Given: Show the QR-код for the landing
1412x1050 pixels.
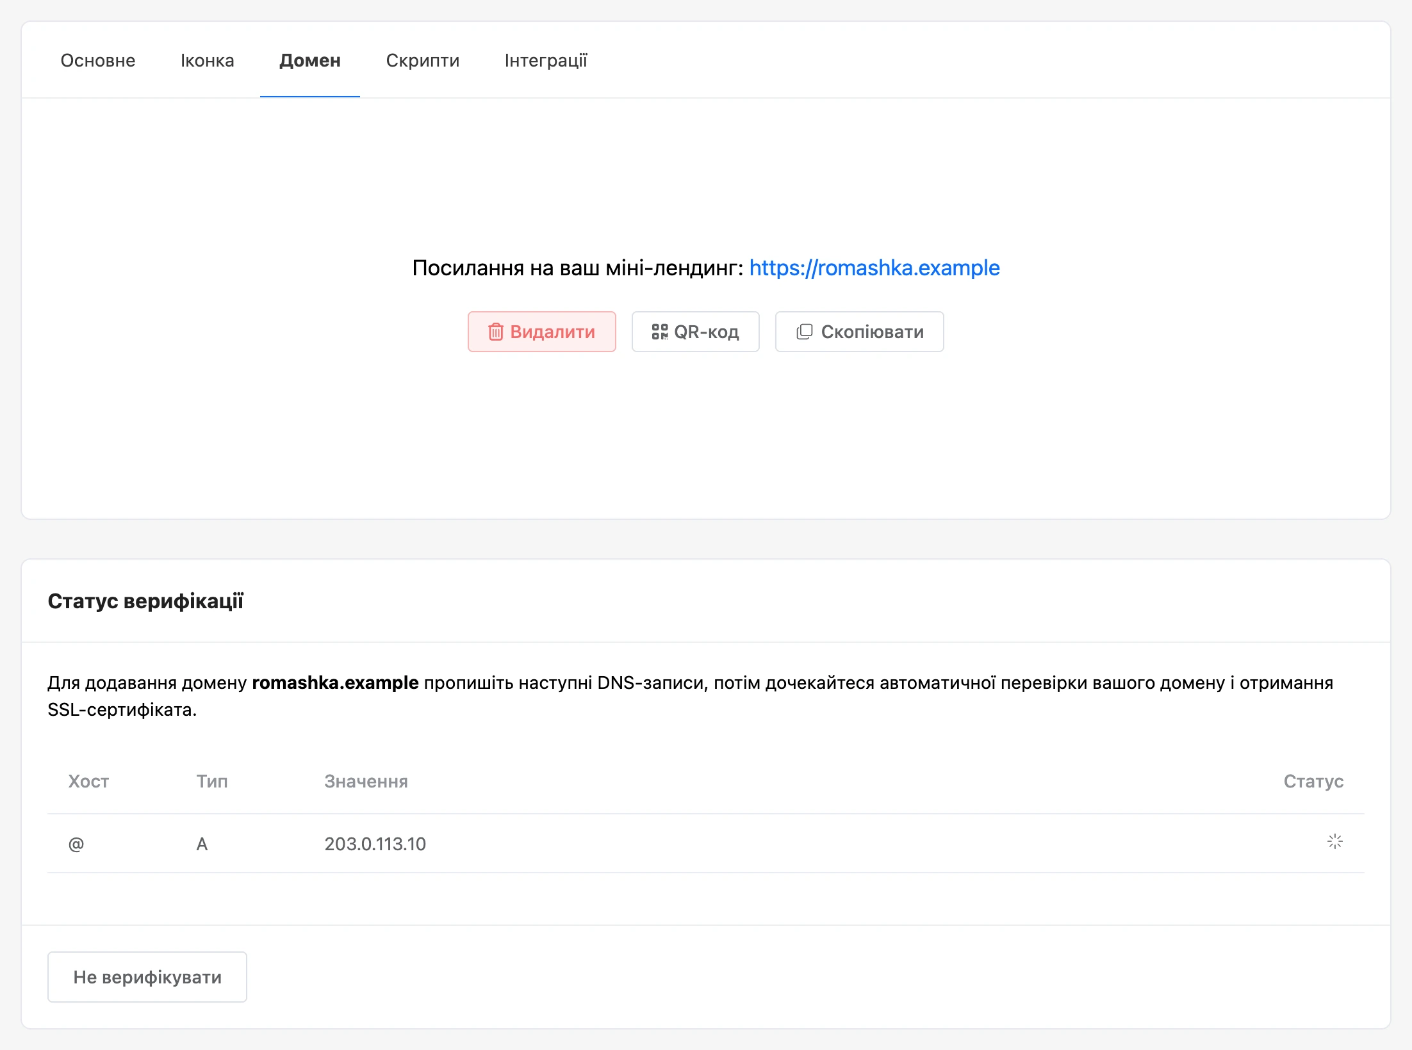Looking at the screenshot, I should [x=696, y=332].
